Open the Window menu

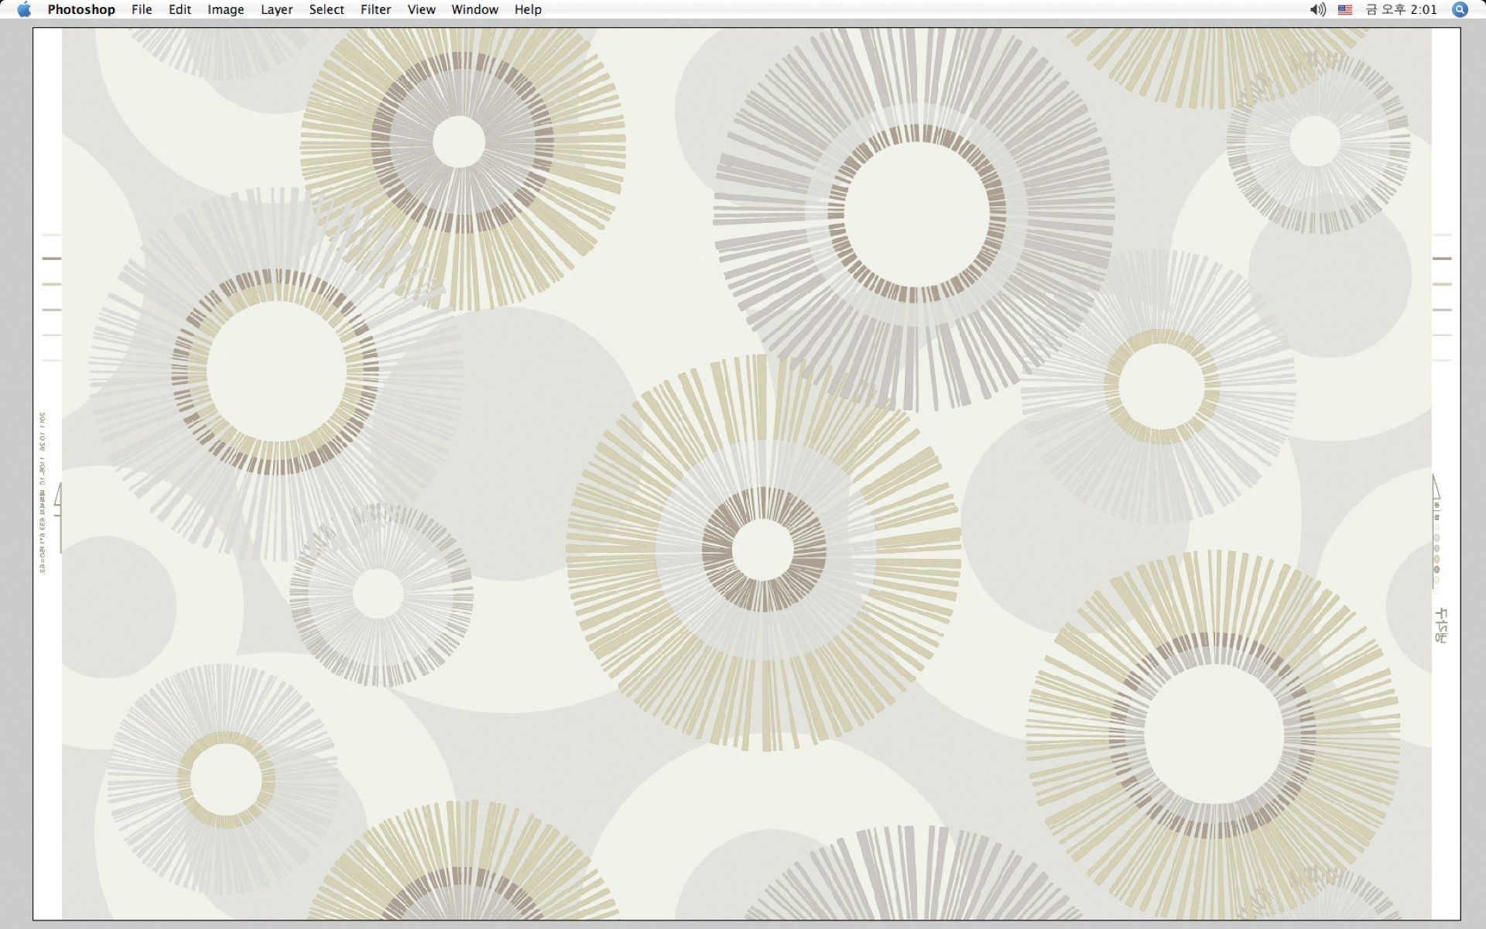point(474,9)
